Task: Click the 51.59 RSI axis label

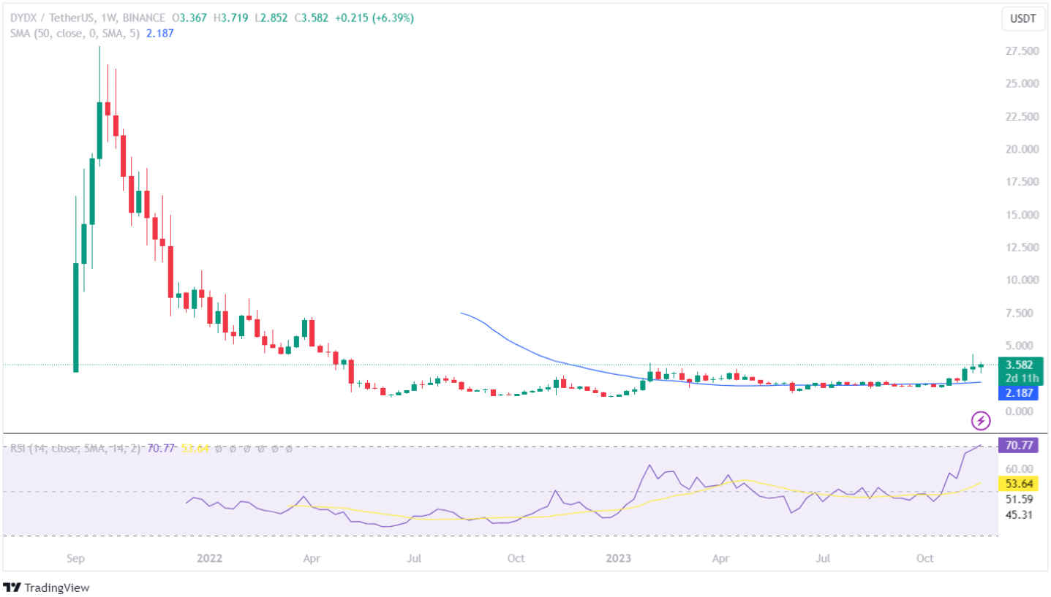Action: pyautogui.click(x=1019, y=499)
